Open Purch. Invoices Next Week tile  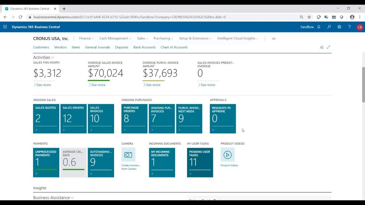189,119
